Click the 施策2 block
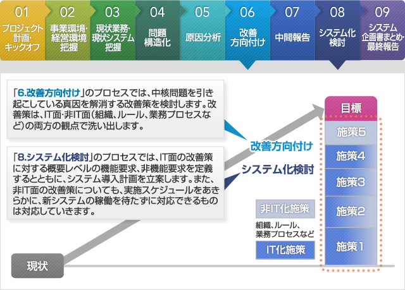 pos(351,212)
